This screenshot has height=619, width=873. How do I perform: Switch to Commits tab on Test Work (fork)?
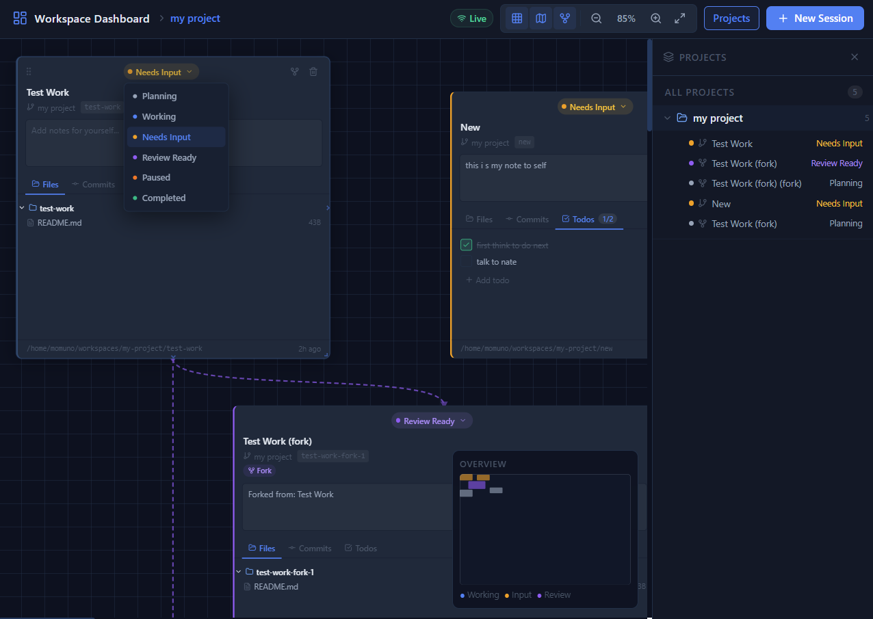310,549
